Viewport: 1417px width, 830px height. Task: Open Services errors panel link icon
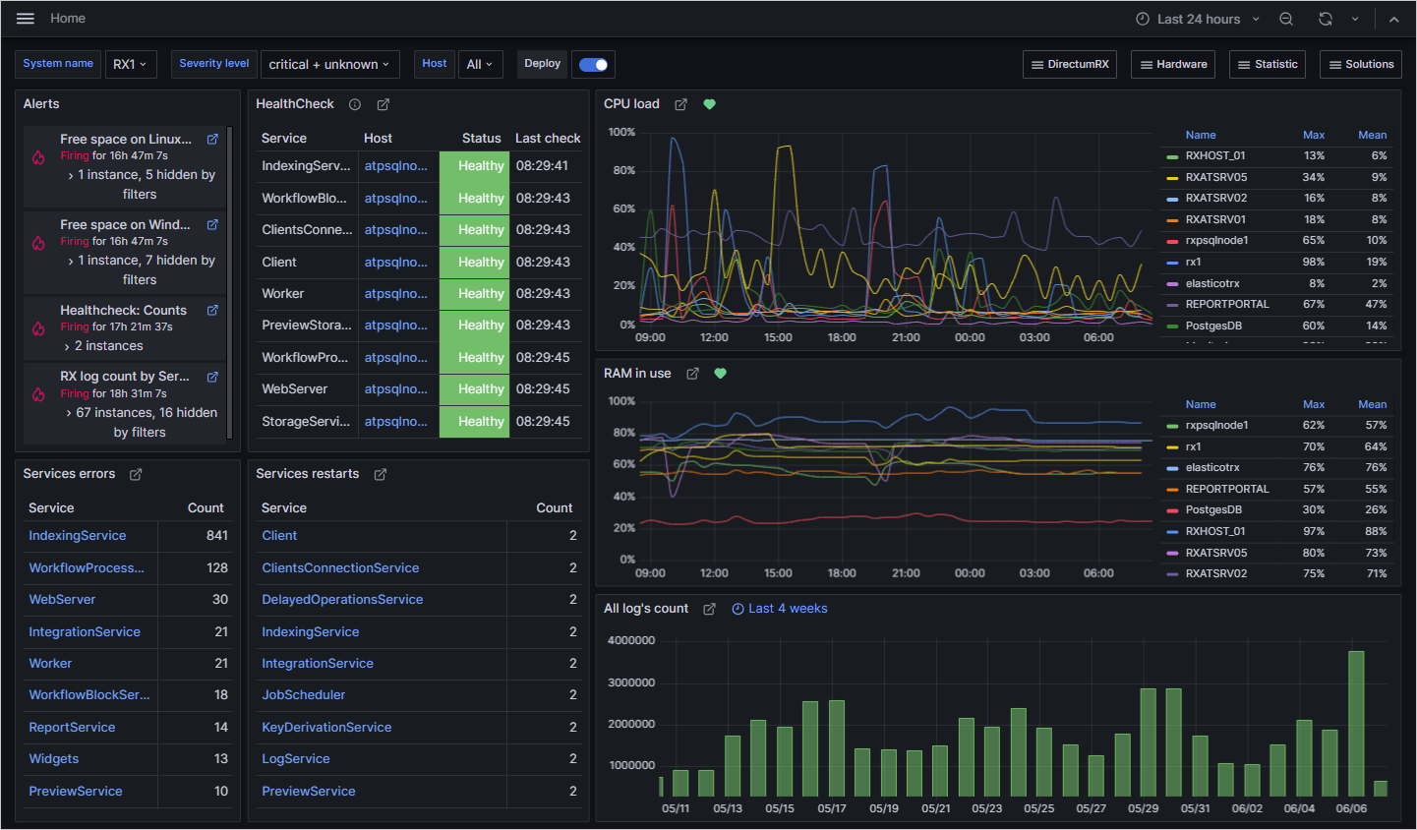(x=136, y=474)
